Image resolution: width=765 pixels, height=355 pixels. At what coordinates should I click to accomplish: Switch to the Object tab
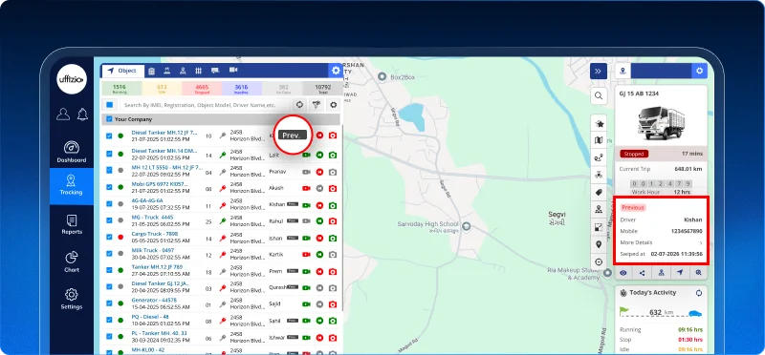point(122,71)
